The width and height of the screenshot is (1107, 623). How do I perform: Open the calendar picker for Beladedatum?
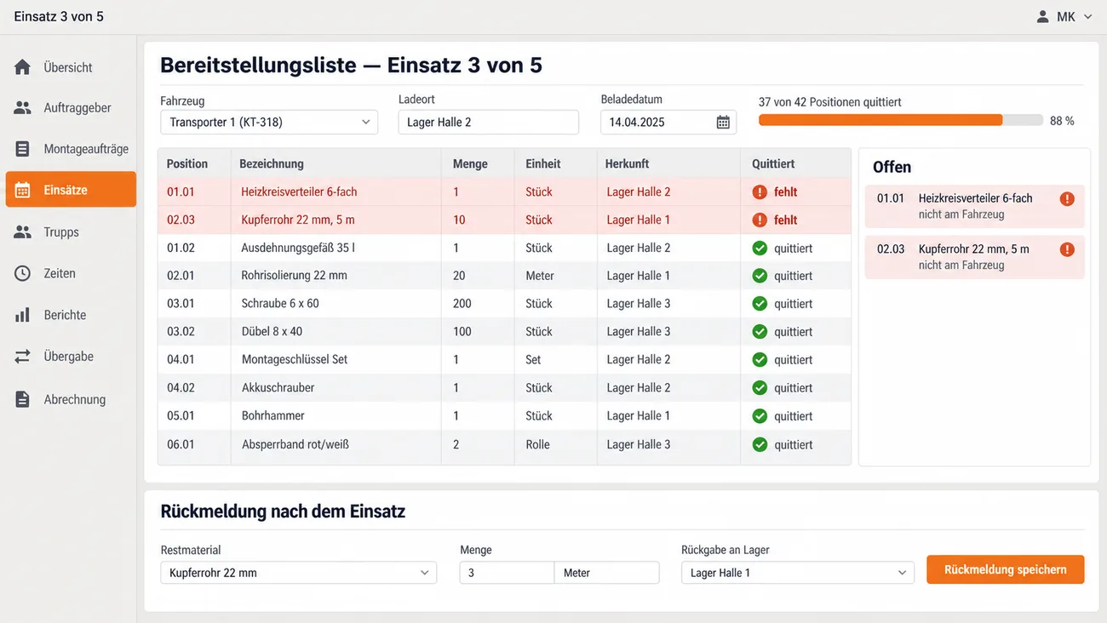click(723, 123)
